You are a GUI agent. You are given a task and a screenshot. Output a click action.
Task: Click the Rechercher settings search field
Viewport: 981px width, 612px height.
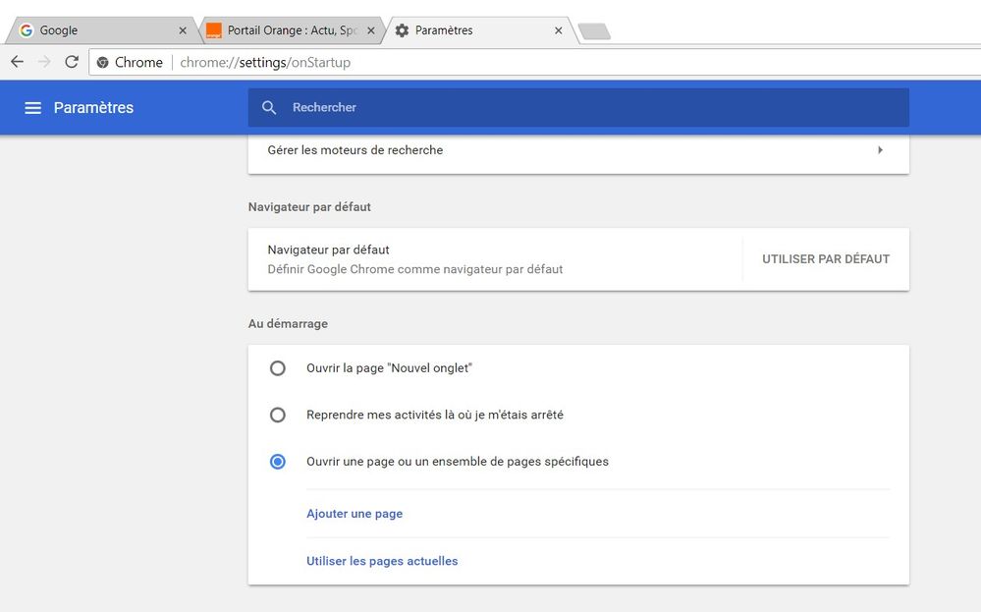(x=589, y=108)
